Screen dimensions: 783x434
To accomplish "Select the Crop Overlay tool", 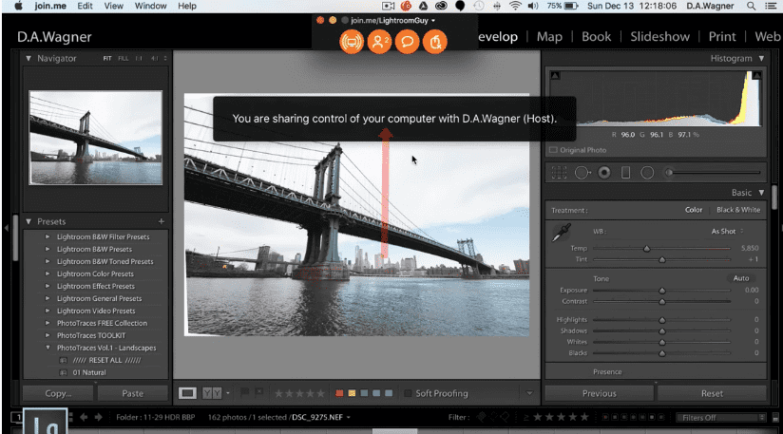I will 561,172.
